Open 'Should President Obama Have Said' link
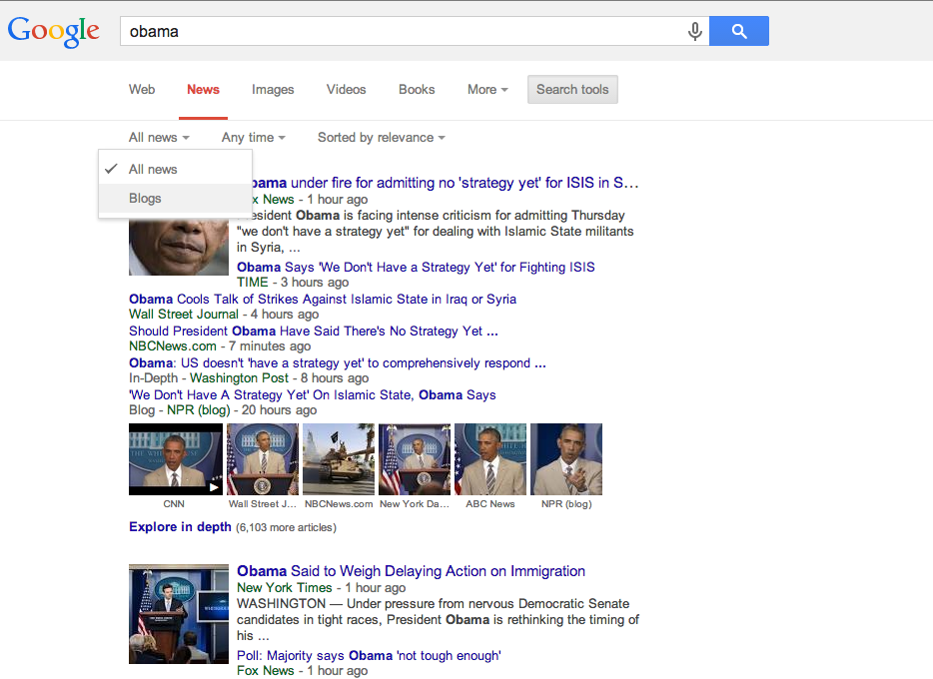 [x=314, y=332]
